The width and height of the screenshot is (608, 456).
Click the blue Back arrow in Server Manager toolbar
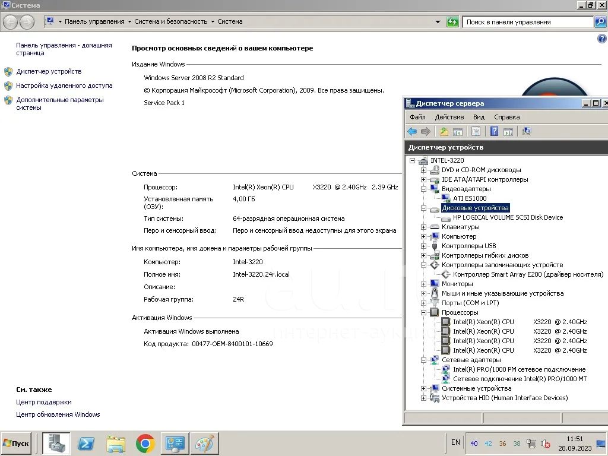point(412,131)
